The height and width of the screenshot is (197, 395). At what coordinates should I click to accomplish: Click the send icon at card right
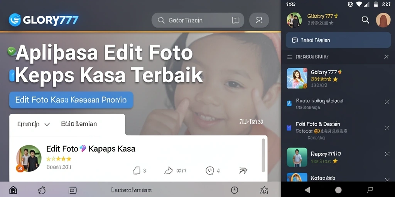tap(243, 171)
